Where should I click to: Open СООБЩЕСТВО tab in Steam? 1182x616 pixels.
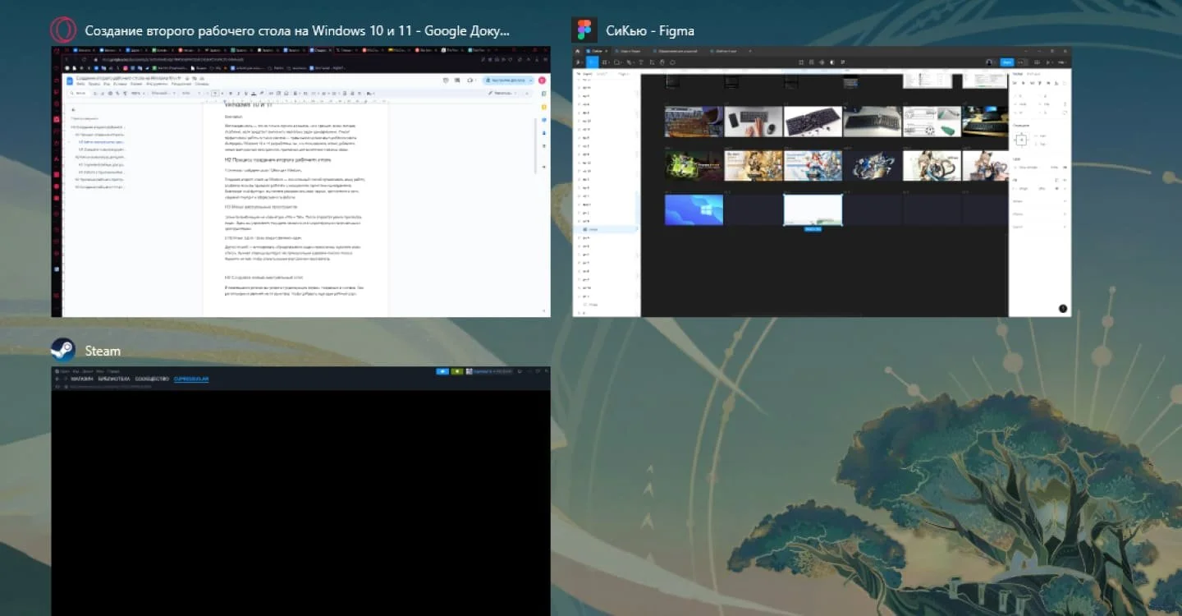[152, 379]
